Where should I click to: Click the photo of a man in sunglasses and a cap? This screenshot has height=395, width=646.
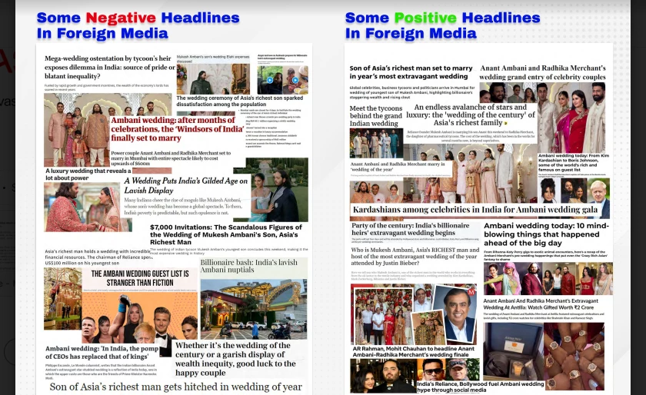448,370
